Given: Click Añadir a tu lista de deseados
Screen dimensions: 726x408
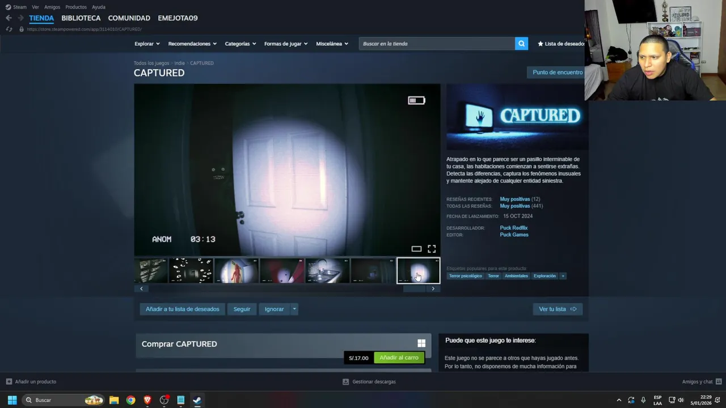Looking at the screenshot, I should 182,309.
